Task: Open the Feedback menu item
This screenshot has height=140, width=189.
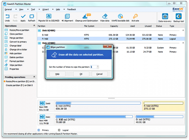Action: tap(71, 9)
